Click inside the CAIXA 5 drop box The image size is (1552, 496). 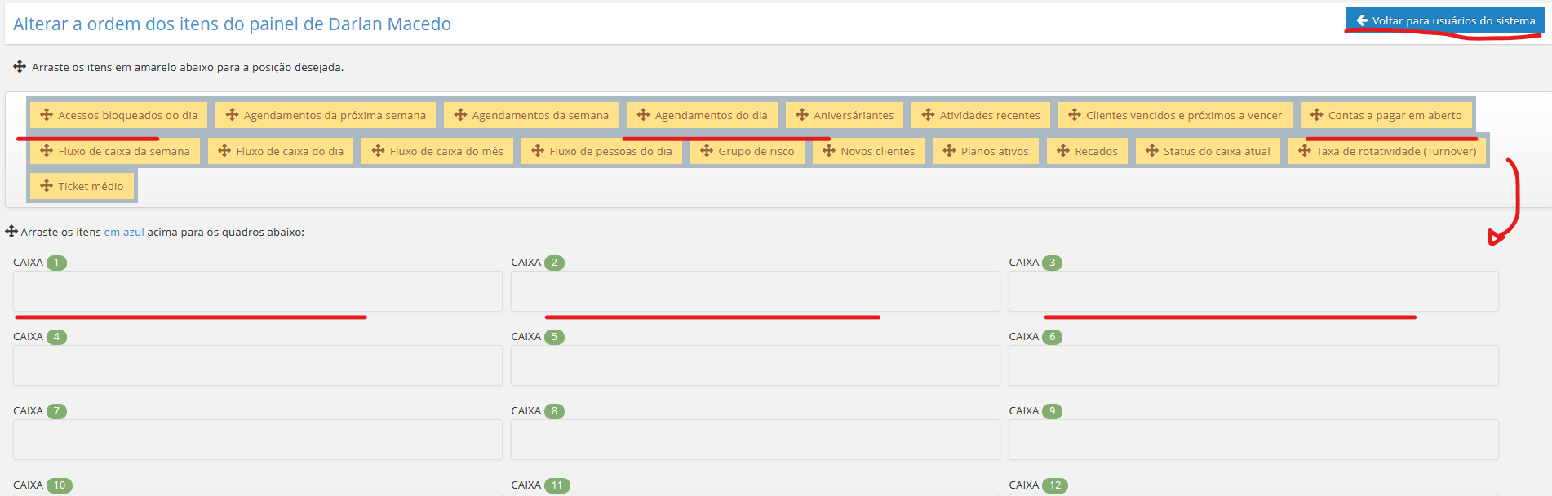click(755, 365)
